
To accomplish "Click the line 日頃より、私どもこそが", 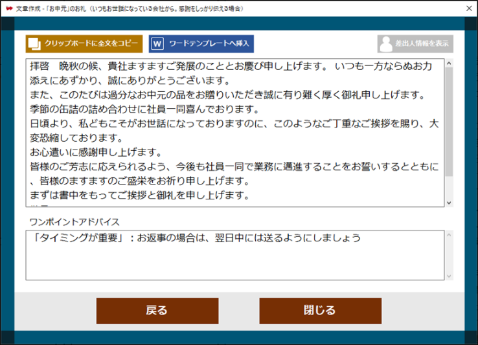I will (234, 124).
